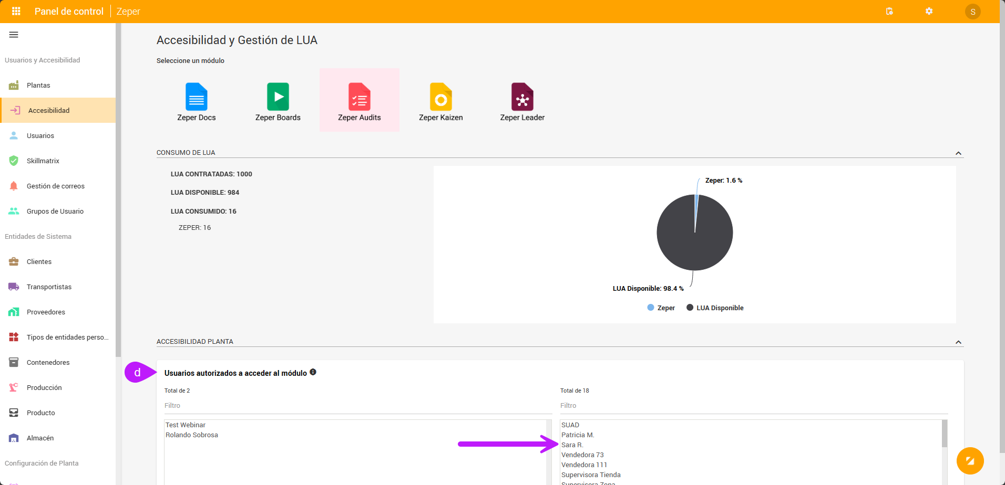Open the Usuarios menu item
1005x485 pixels.
point(58,135)
